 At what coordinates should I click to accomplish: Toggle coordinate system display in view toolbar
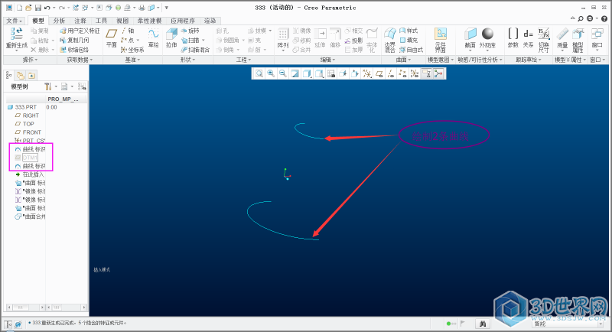click(x=415, y=73)
